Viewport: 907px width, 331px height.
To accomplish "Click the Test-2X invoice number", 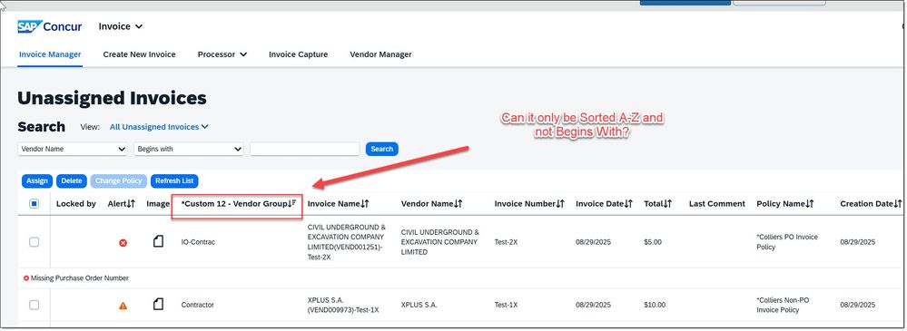I will pyautogui.click(x=506, y=242).
